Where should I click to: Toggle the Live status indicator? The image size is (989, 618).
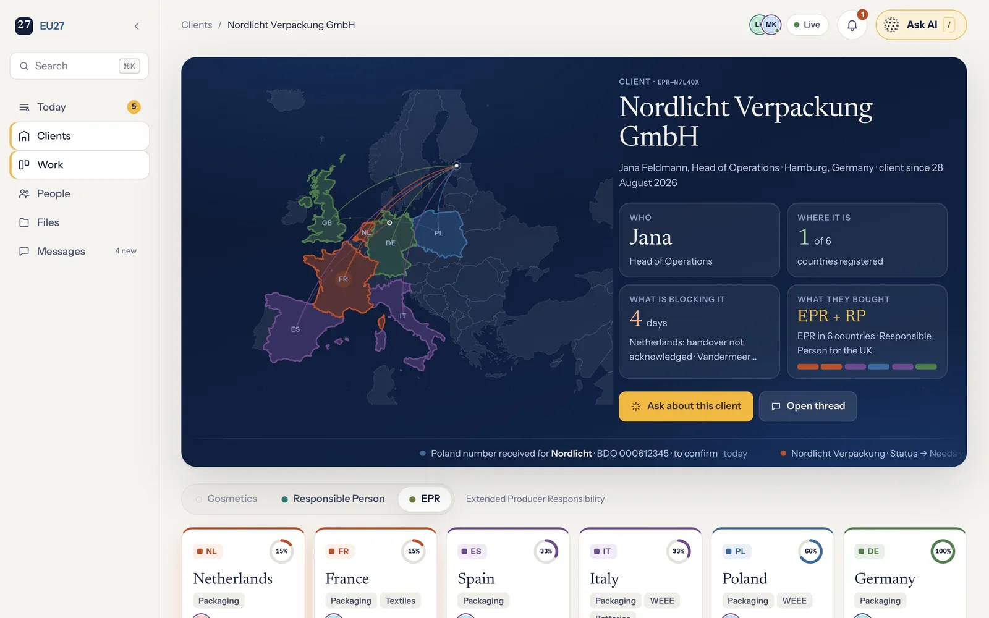(x=807, y=25)
